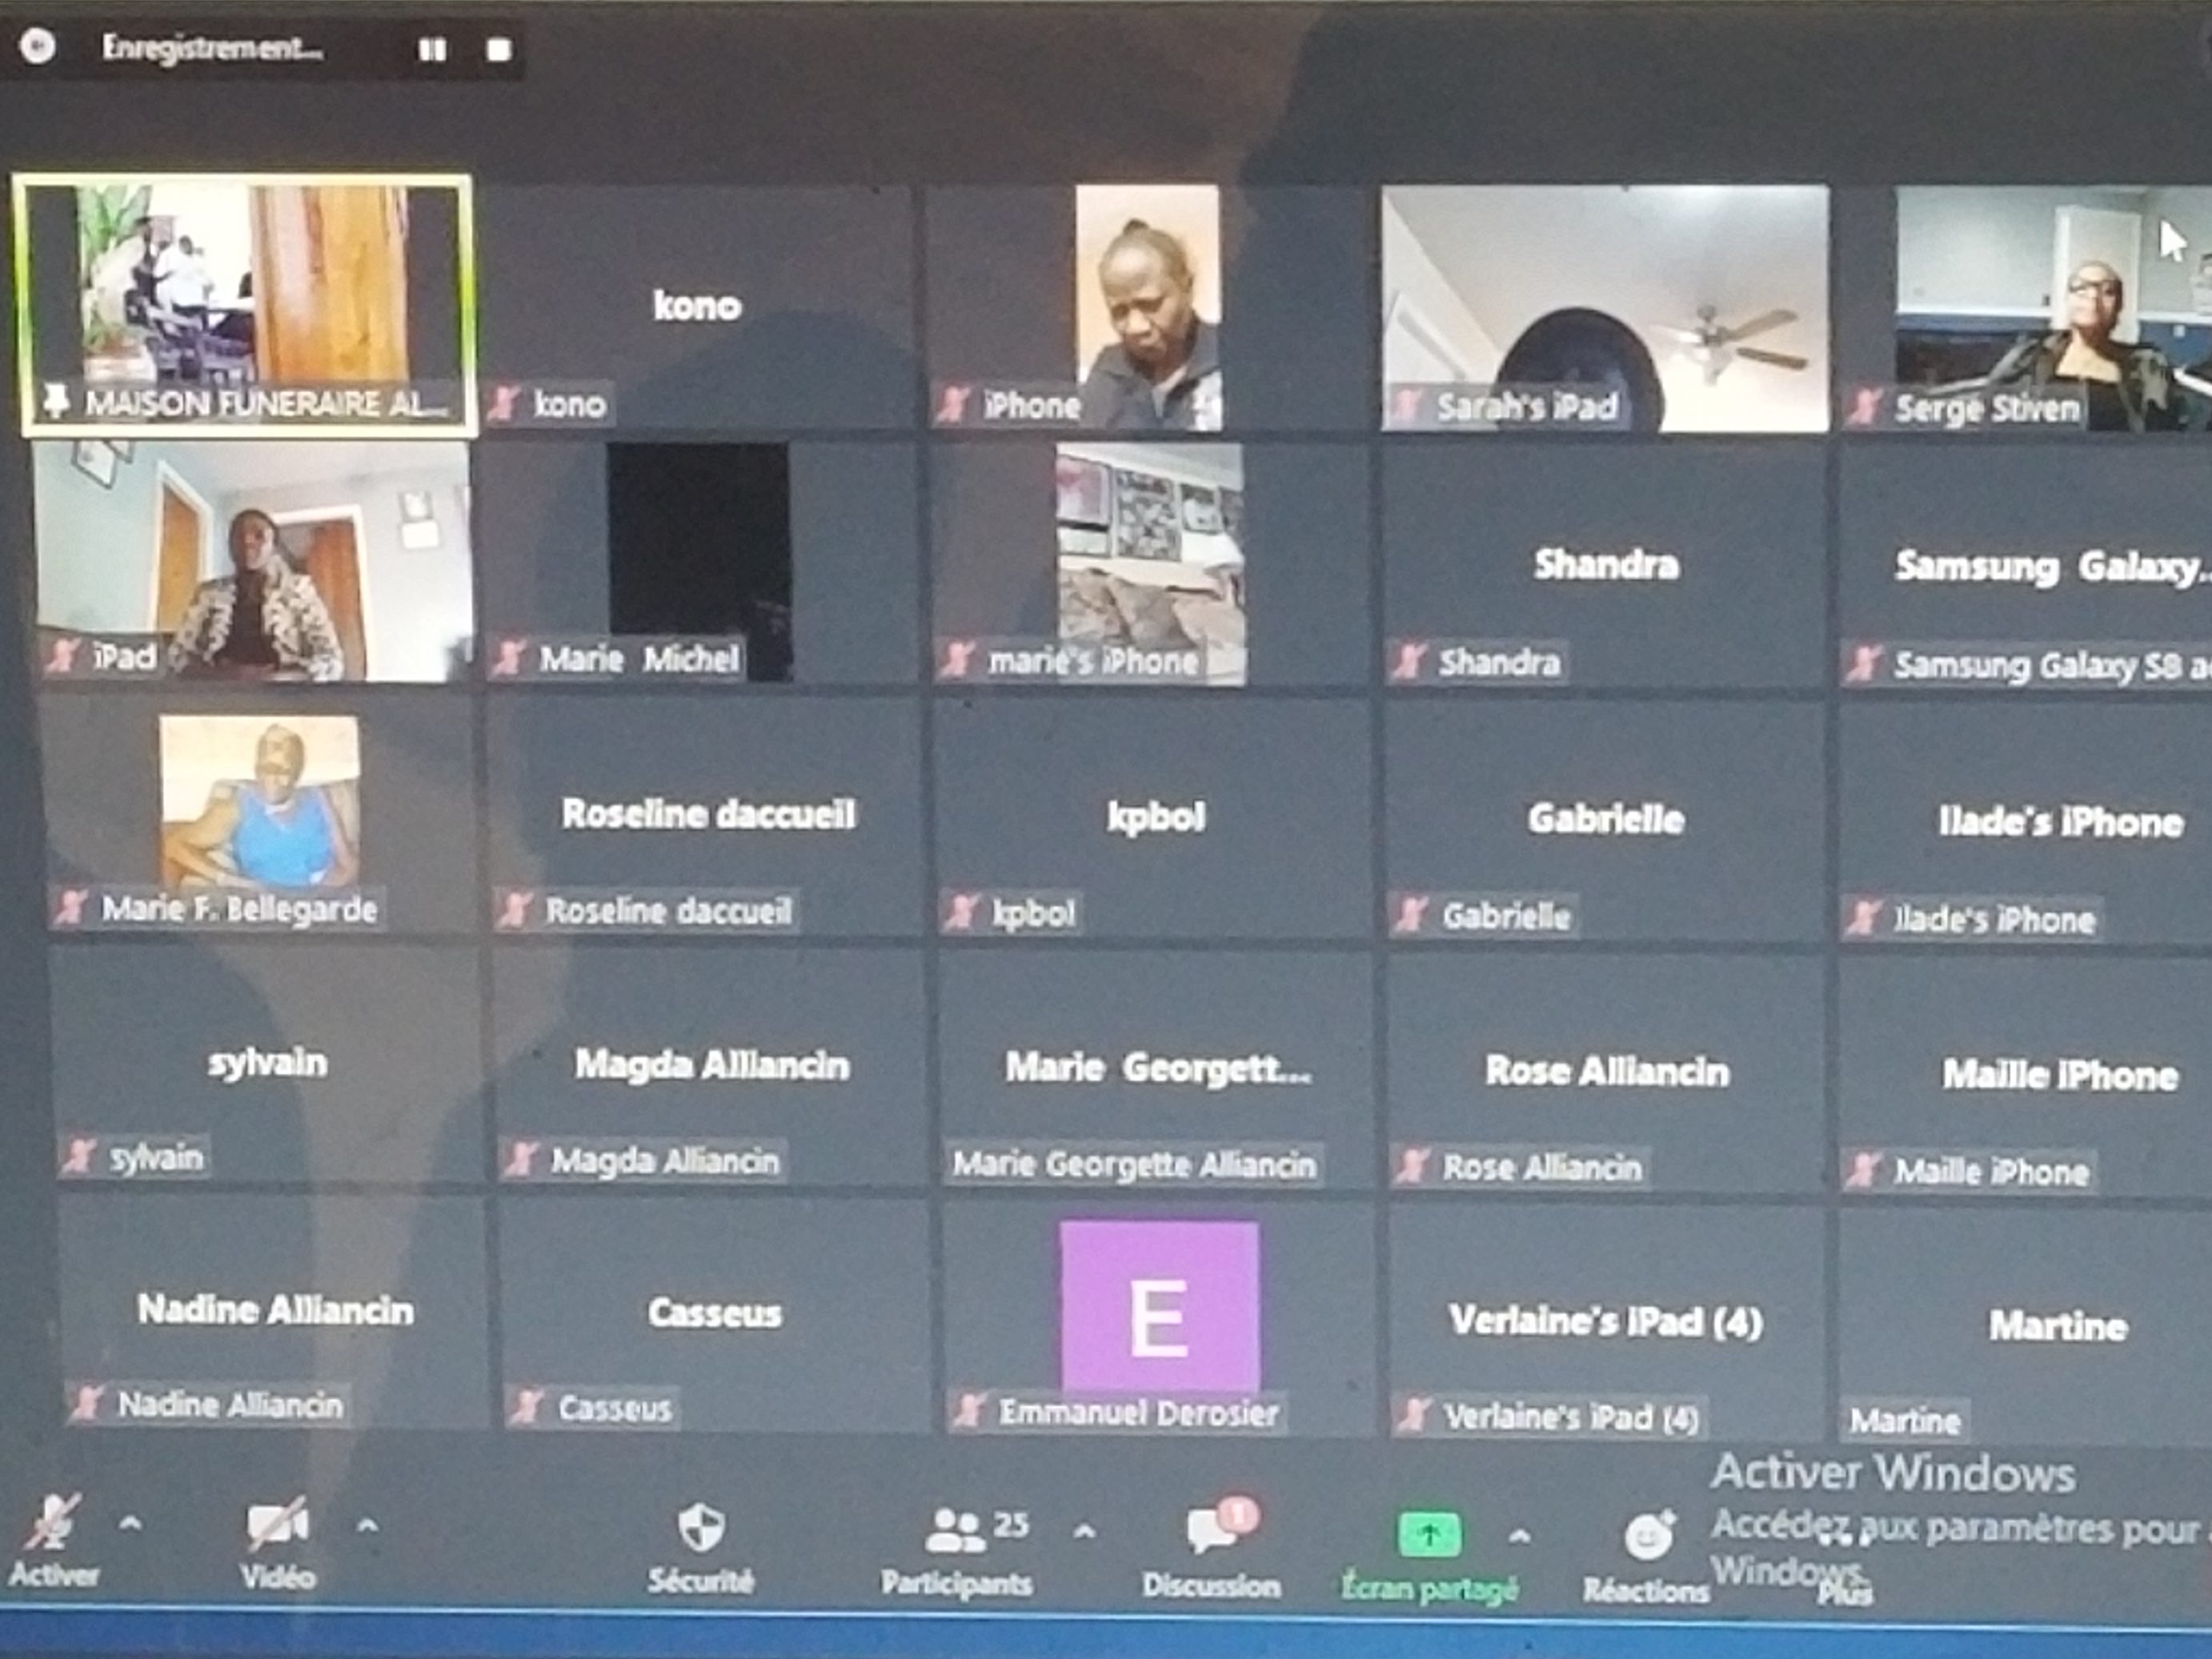Expand the arrow beside Participants

click(1084, 1530)
